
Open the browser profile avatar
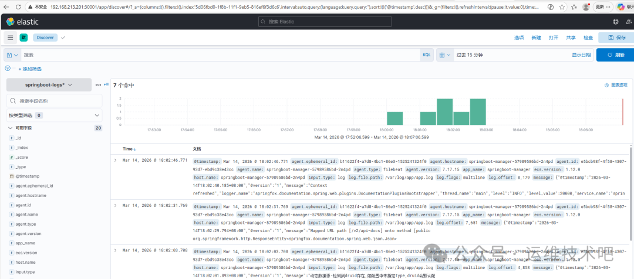pyautogui.click(x=586, y=7)
